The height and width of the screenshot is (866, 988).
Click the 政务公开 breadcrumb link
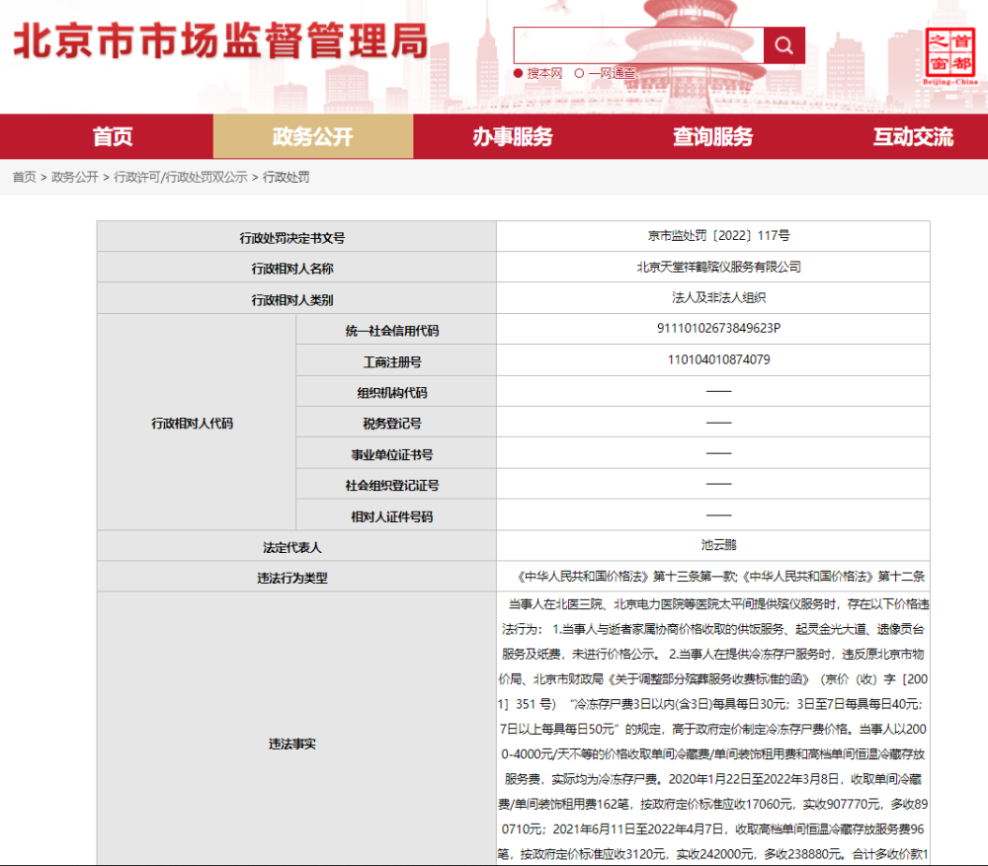click(x=75, y=177)
